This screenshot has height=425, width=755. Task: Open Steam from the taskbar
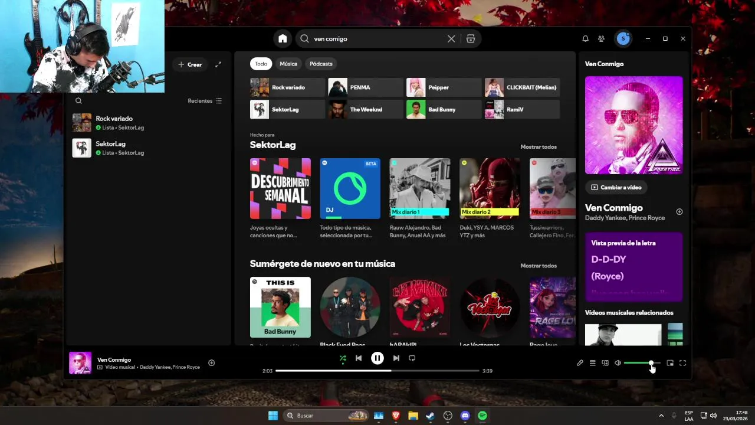[x=431, y=416]
